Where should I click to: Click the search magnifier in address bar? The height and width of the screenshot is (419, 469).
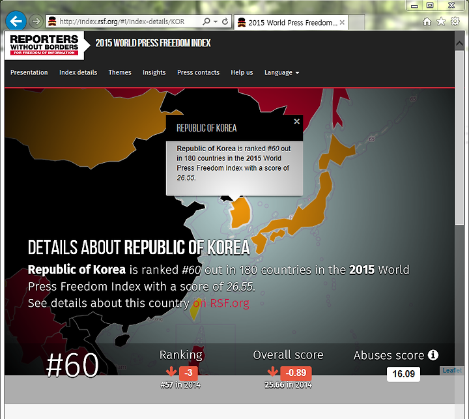pyautogui.click(x=206, y=22)
